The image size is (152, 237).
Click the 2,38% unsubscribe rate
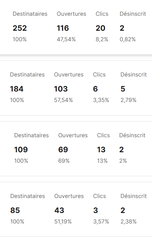point(128,222)
